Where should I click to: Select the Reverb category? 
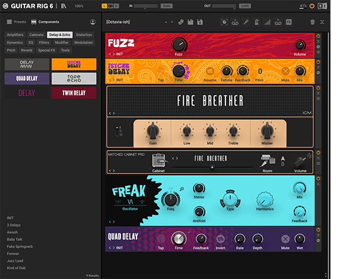27,50
